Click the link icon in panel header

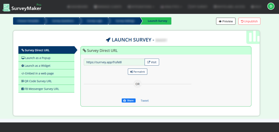(x=84, y=51)
